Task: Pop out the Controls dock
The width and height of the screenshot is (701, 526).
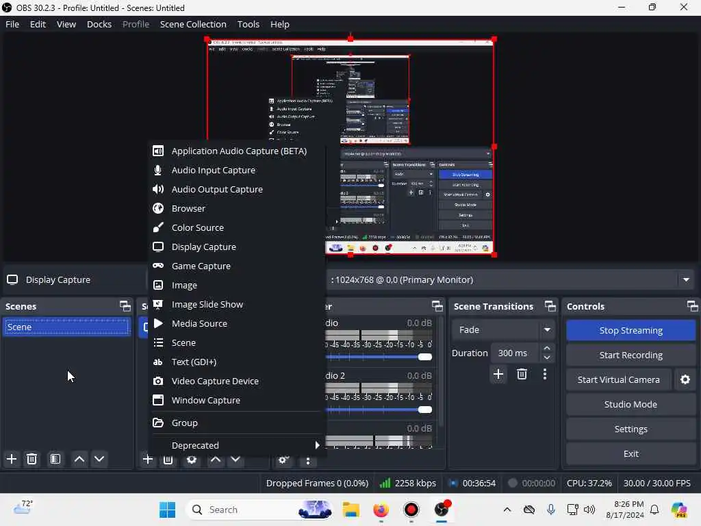Action: coord(693,306)
